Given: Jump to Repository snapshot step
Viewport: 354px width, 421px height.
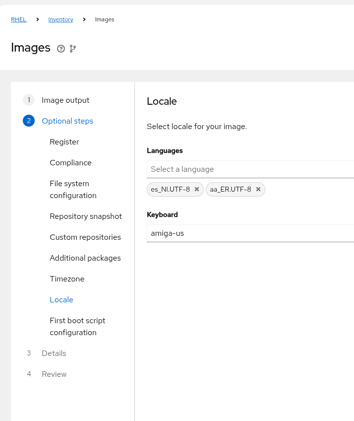Looking at the screenshot, I should click(x=86, y=216).
